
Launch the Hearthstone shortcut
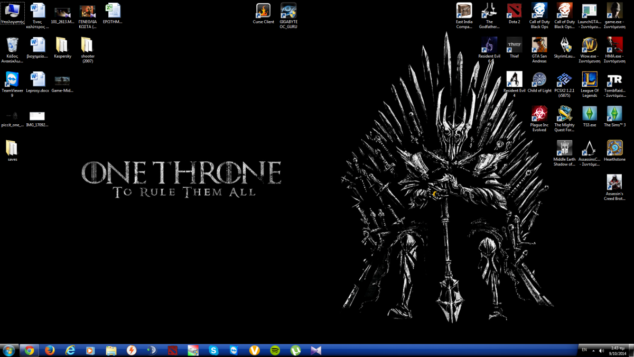point(614,151)
